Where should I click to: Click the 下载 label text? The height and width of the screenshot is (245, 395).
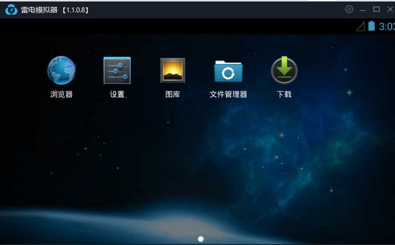(284, 94)
